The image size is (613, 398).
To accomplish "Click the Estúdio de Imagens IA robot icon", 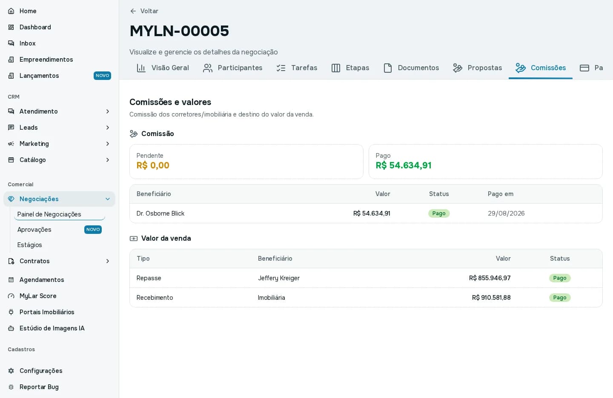I will pyautogui.click(x=11, y=328).
